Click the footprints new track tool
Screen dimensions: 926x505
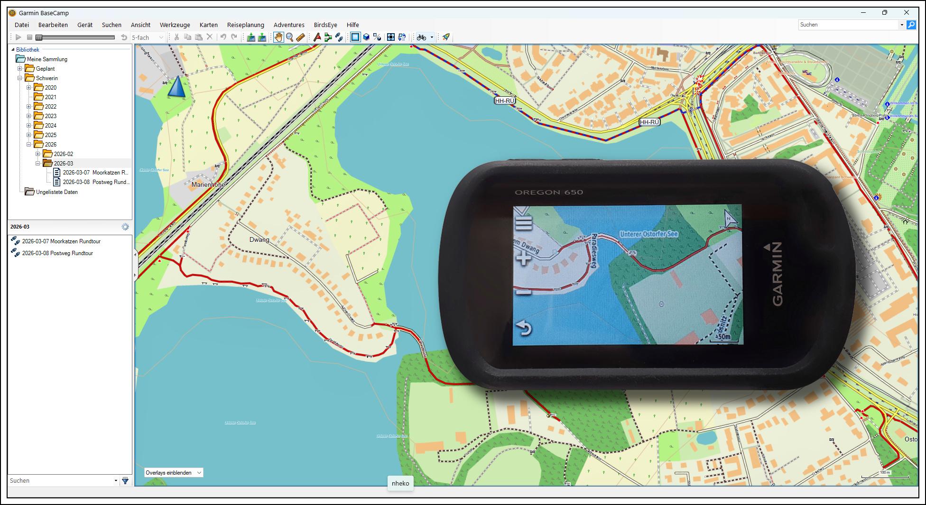point(339,37)
